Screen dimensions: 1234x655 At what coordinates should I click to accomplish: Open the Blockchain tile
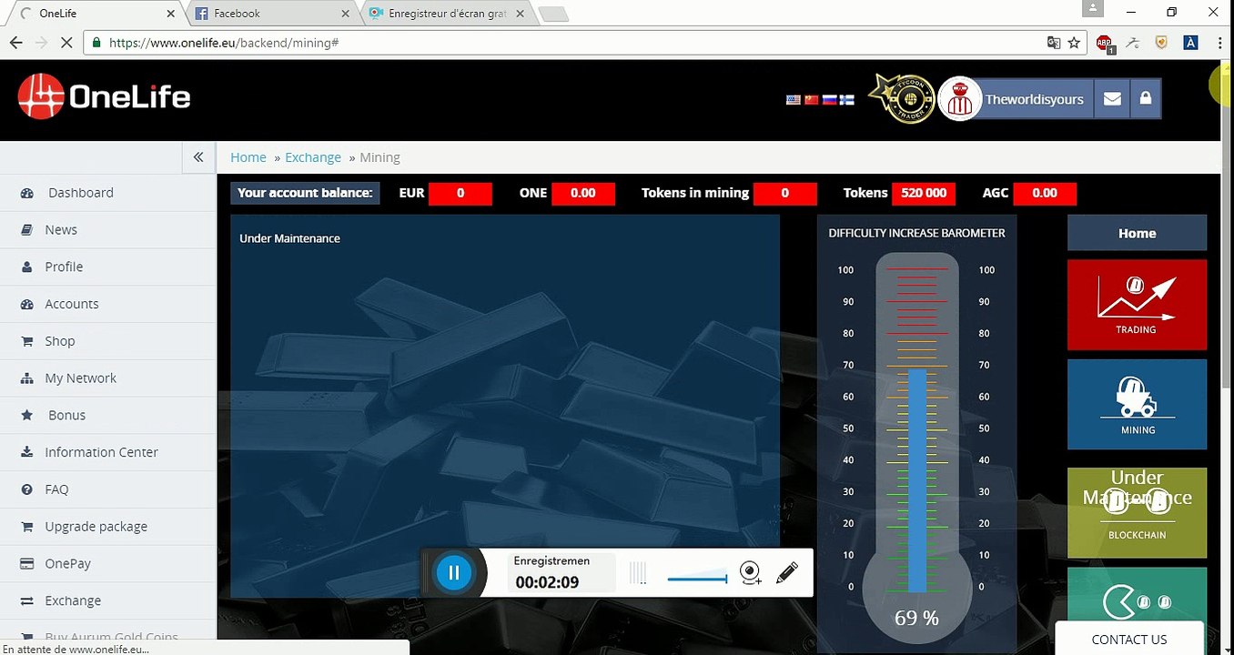(1137, 512)
